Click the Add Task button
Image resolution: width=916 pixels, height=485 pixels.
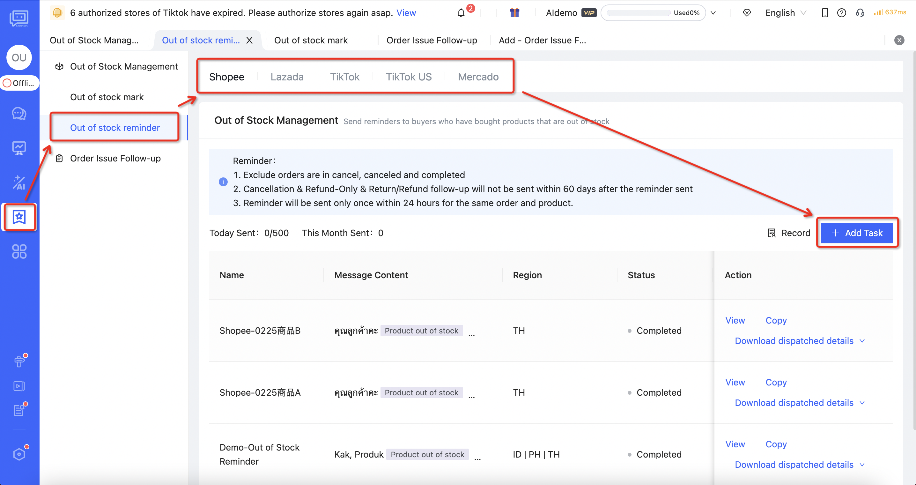[857, 233]
